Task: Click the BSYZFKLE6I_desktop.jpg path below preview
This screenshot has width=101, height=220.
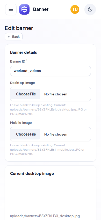Action: 45,216
